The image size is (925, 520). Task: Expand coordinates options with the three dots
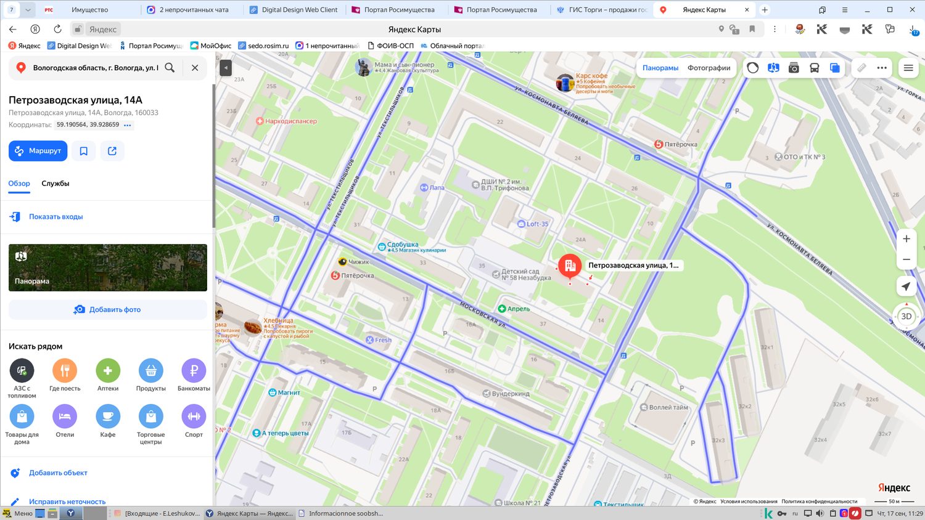click(x=128, y=125)
